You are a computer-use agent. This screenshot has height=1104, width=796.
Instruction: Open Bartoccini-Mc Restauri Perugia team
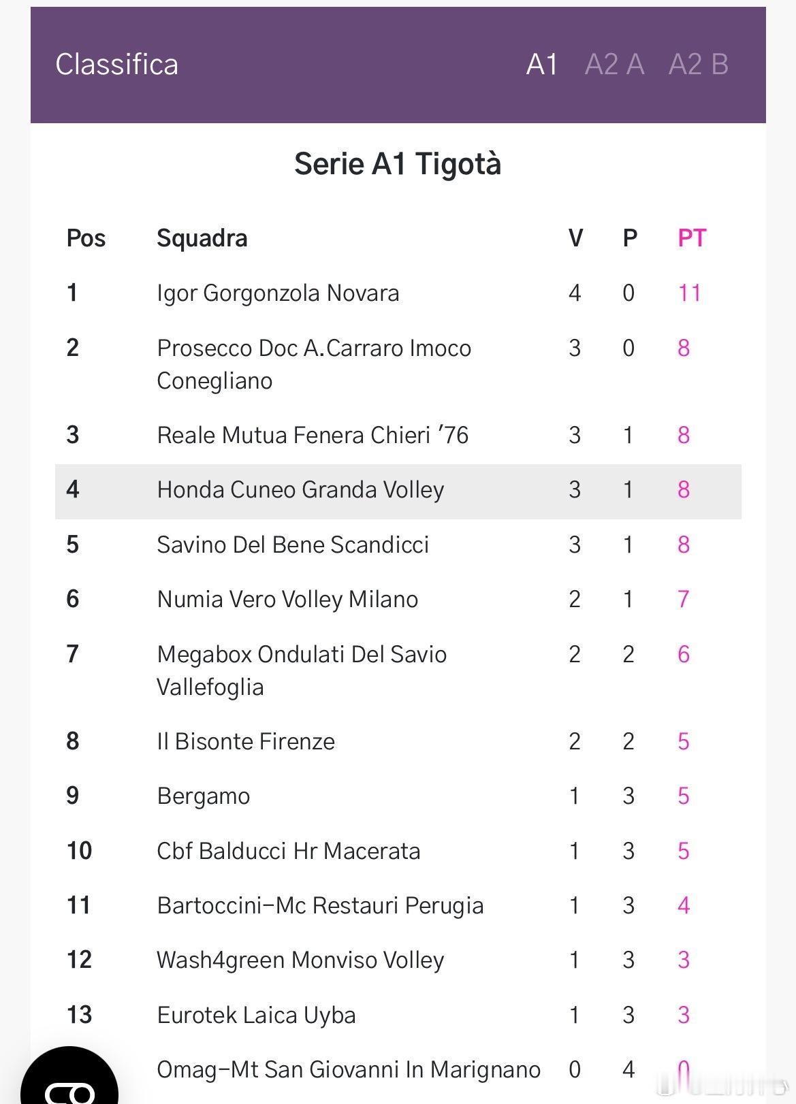coord(320,906)
